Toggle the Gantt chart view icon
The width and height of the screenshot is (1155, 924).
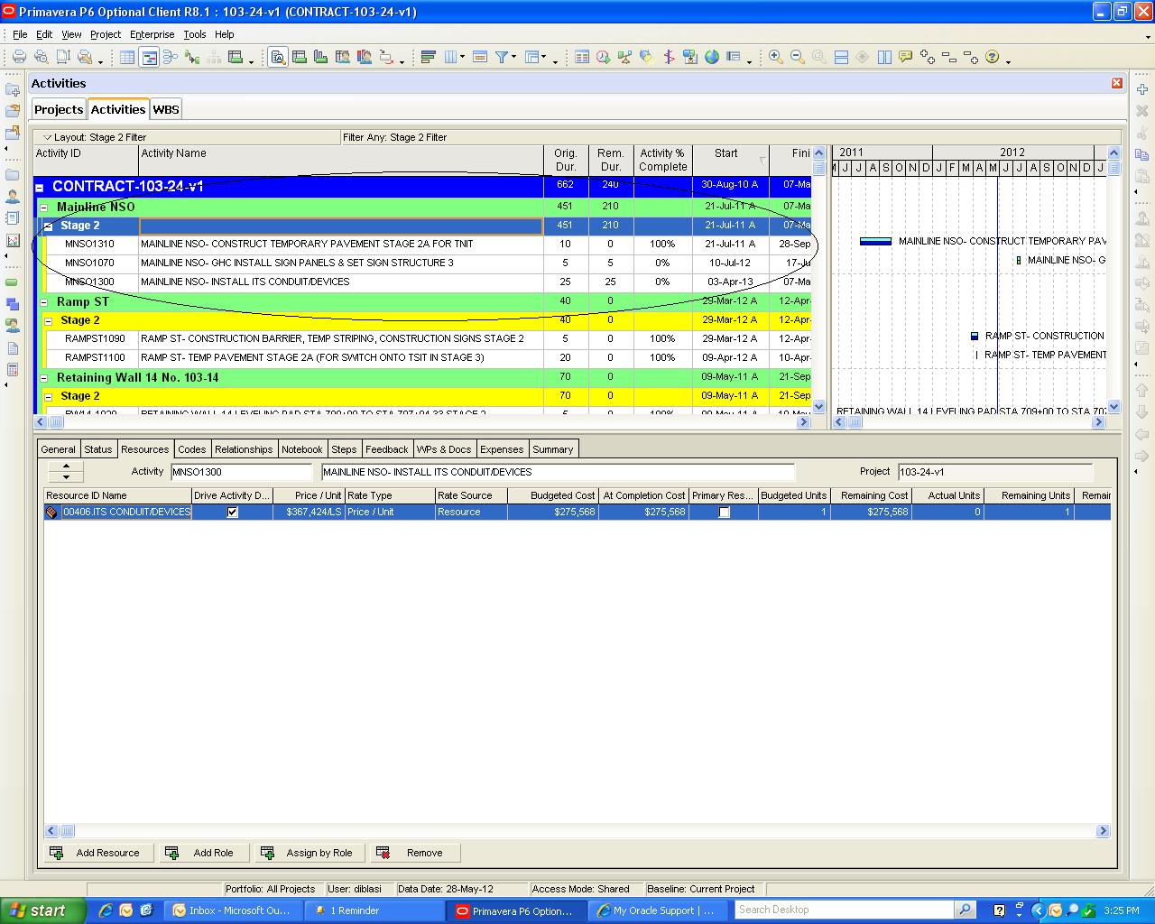pos(149,57)
